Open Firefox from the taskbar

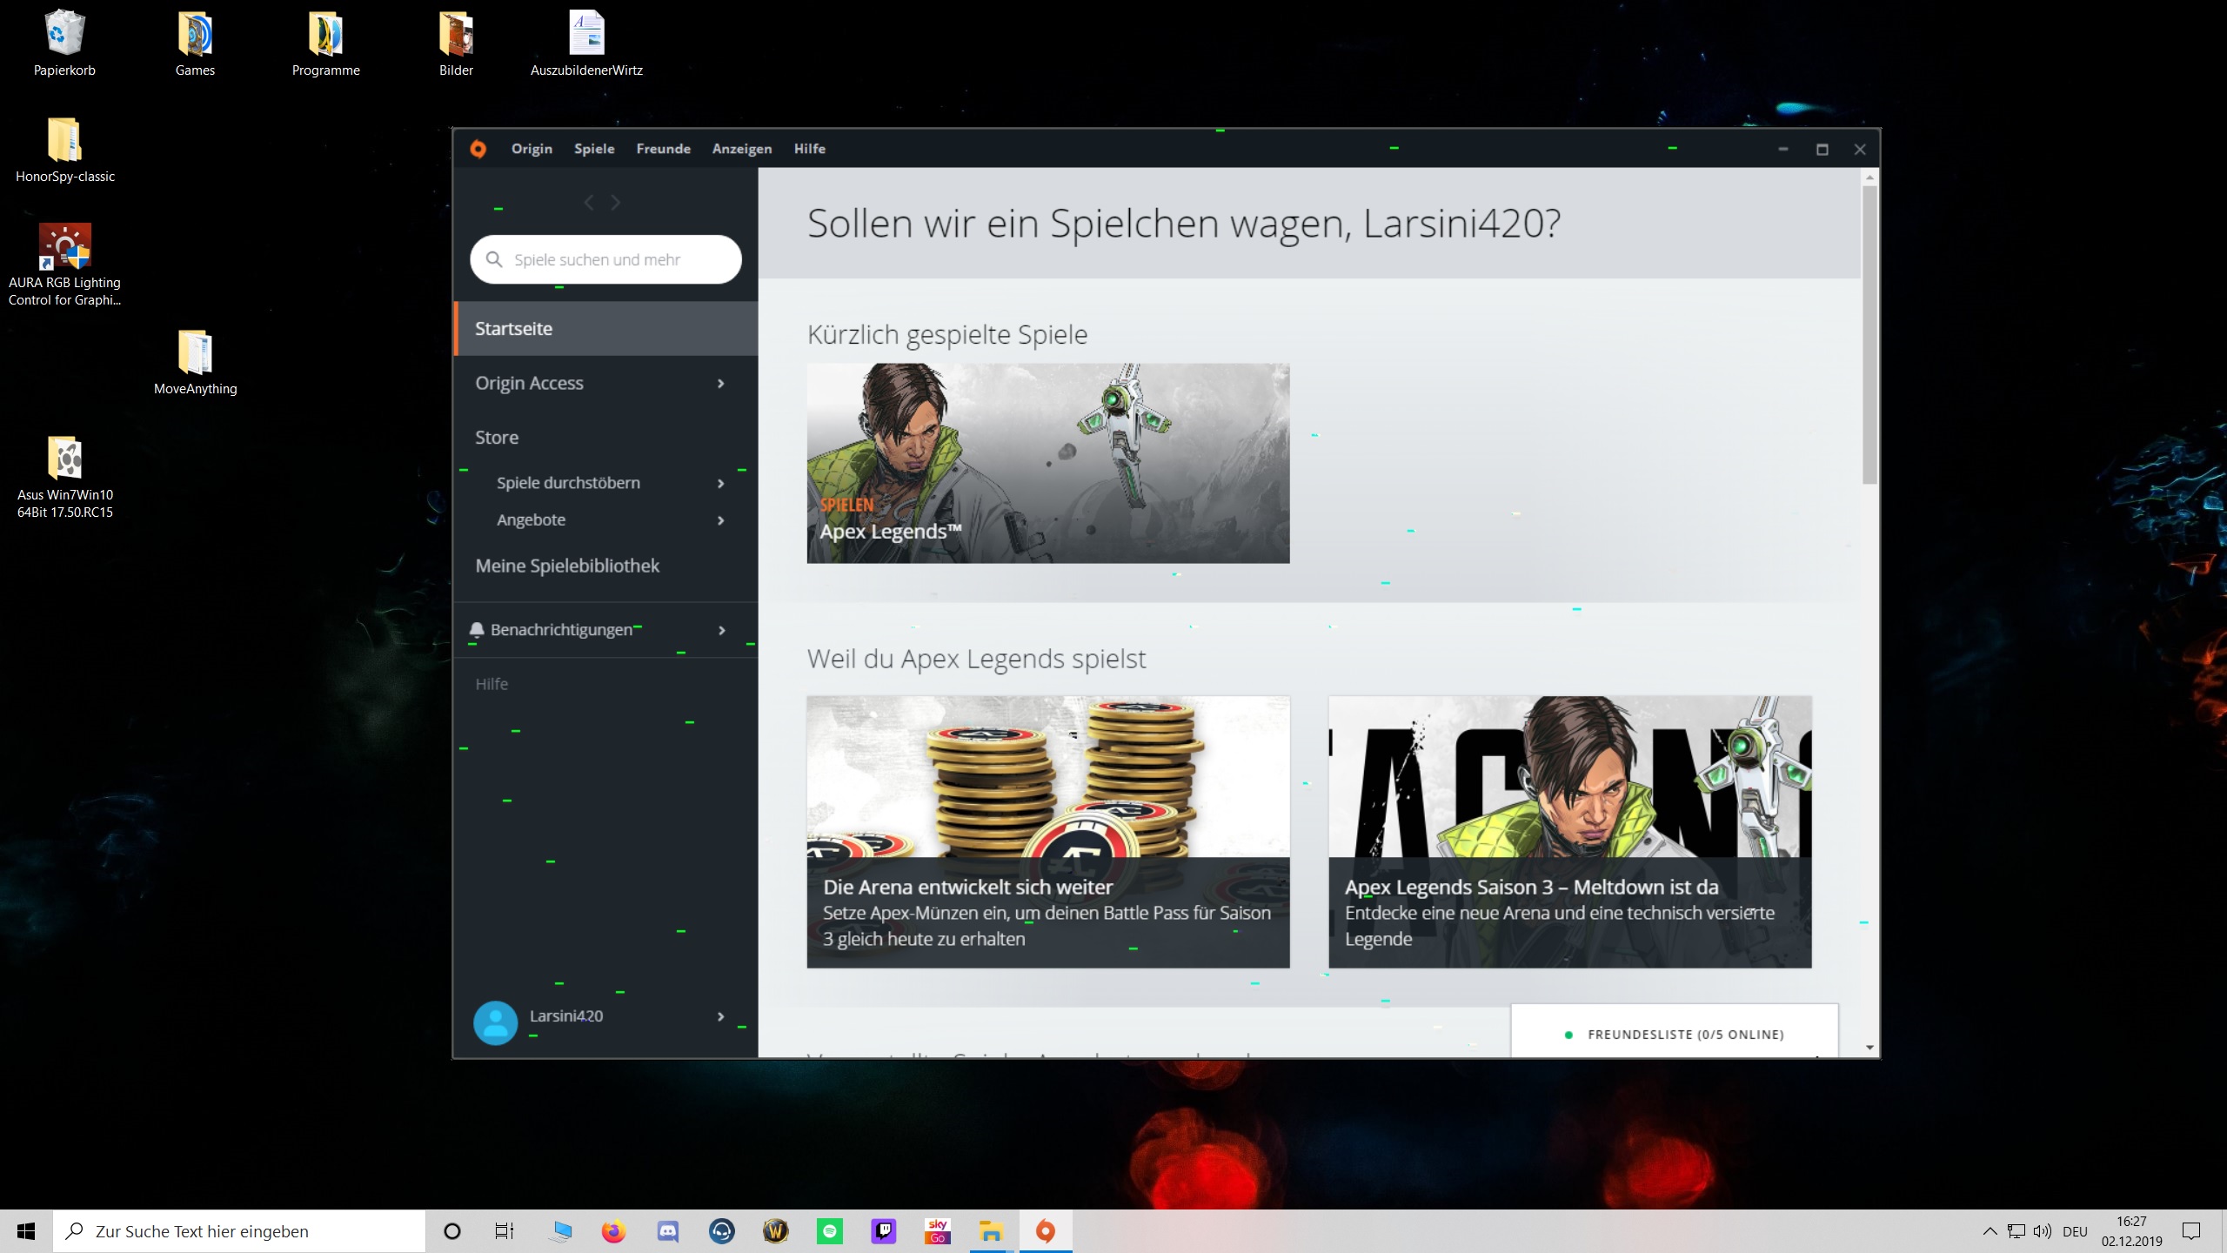613,1231
